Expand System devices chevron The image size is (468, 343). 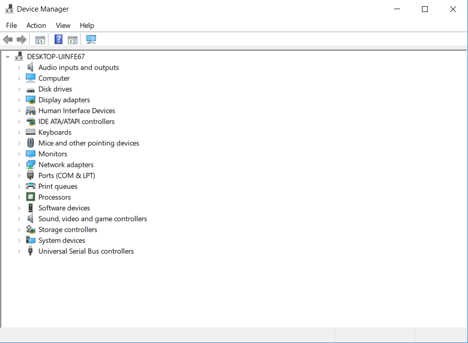pyautogui.click(x=19, y=241)
